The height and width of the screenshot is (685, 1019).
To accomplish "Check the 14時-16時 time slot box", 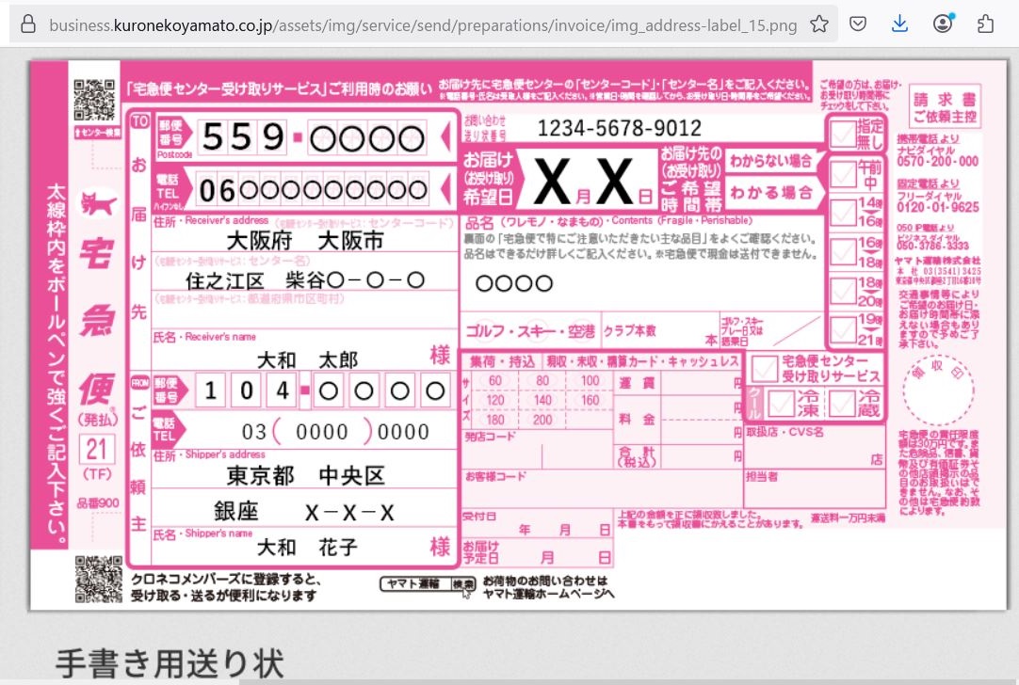I will 843,213.
